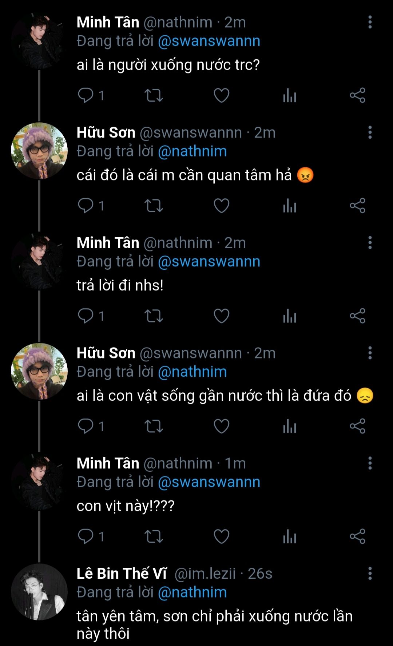Like the "trả lời đi nhs!" tweet
Viewport: 393px width, 646px height.
(x=221, y=316)
